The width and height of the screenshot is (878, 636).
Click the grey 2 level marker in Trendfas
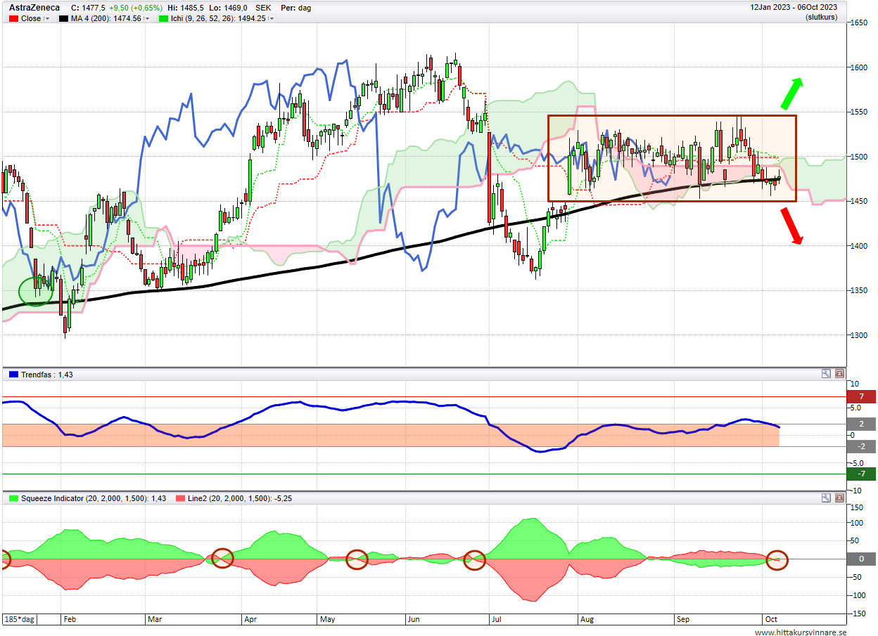coord(862,424)
